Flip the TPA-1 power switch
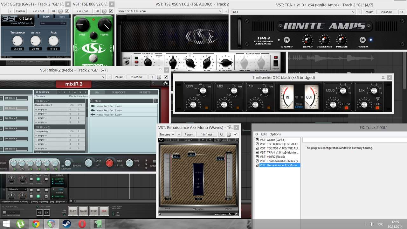 (362, 40)
